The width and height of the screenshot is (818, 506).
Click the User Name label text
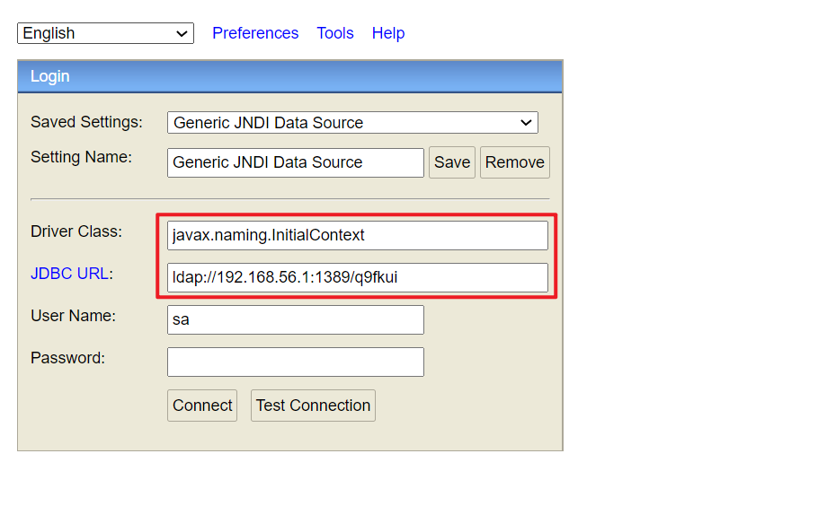[73, 316]
